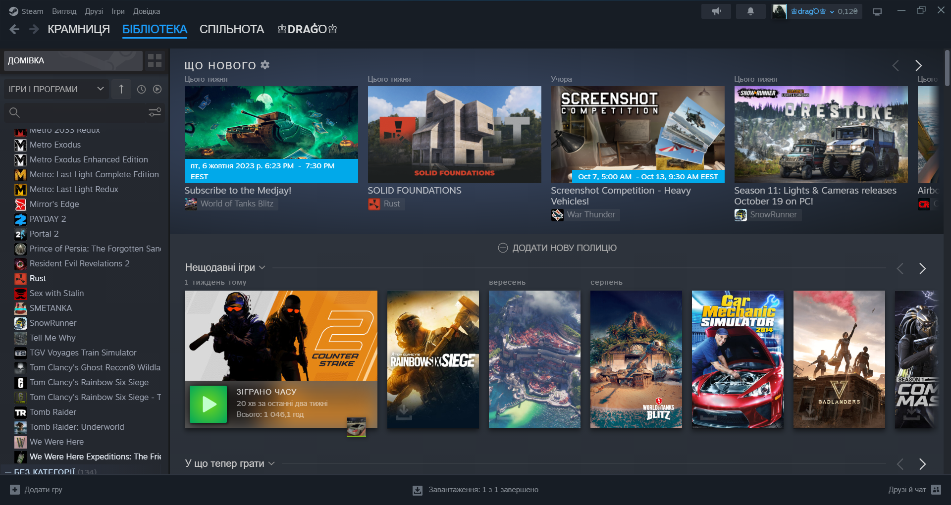
Task: Click the advanced filter sliders icon
Action: (155, 112)
